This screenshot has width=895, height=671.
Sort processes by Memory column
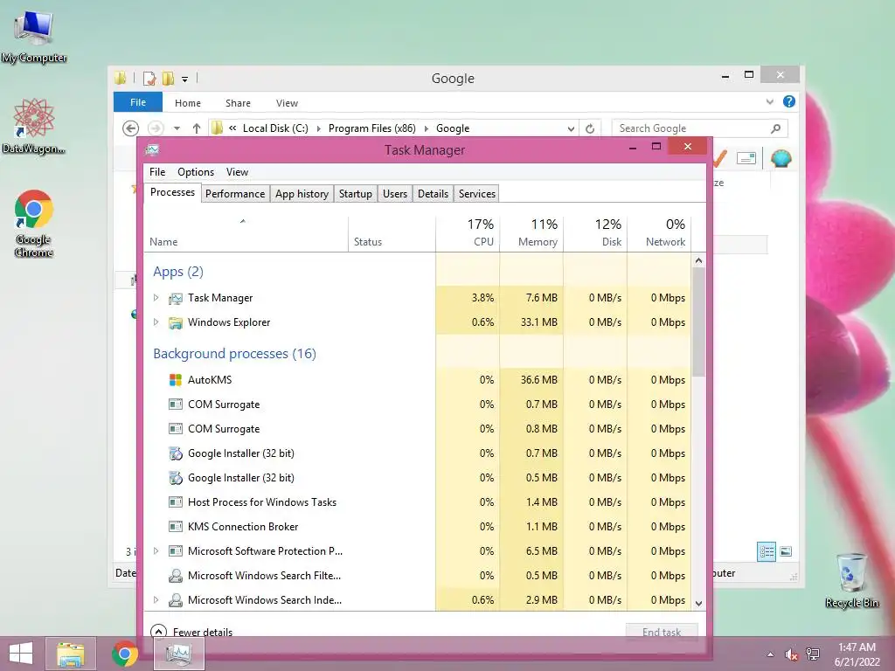(x=532, y=232)
